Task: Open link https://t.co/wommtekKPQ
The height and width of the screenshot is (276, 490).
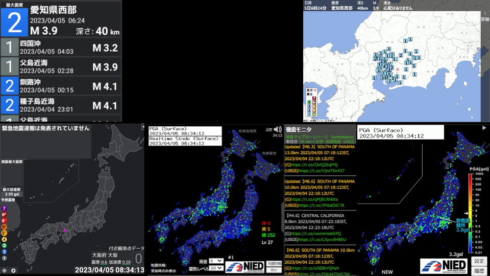Action: 316,234
